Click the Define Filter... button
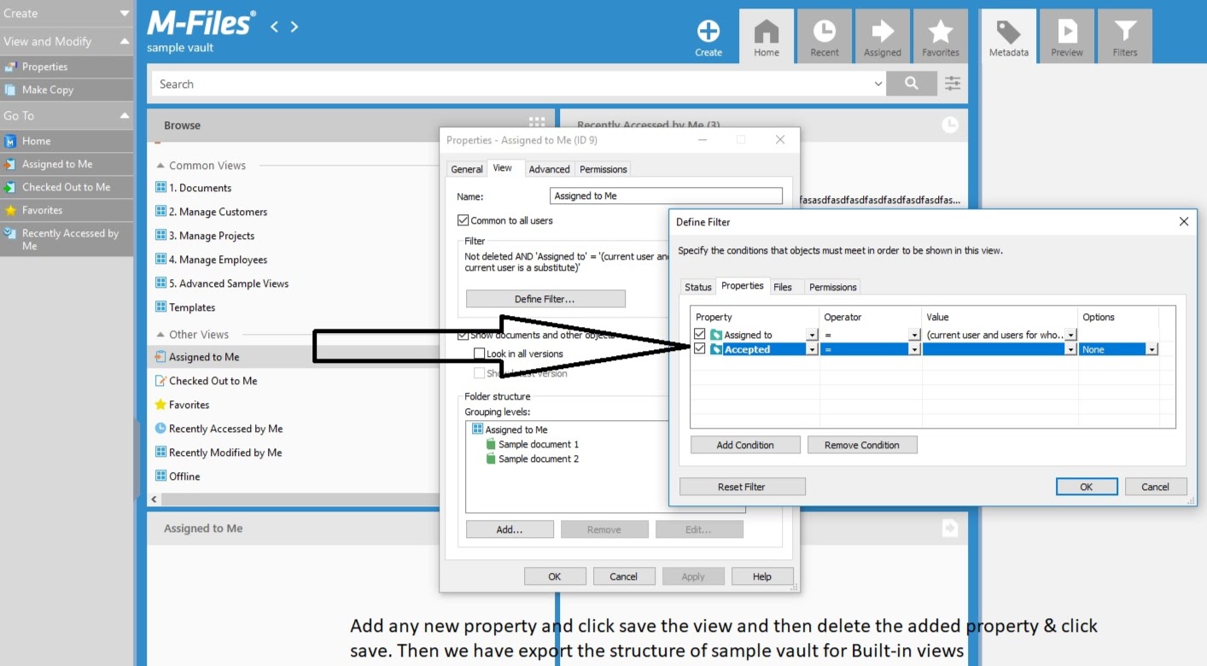 (545, 299)
